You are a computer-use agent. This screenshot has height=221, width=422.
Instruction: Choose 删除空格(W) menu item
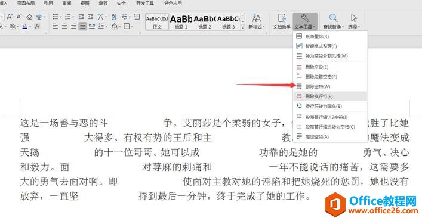click(x=330, y=86)
